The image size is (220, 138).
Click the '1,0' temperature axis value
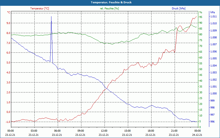click(9, 102)
